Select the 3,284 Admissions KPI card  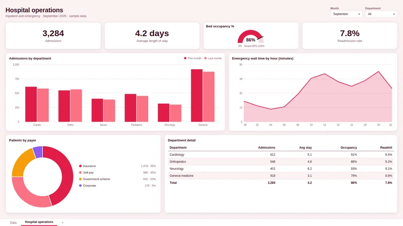[53, 36]
